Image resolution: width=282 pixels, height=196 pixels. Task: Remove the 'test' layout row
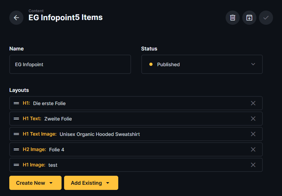(253, 165)
